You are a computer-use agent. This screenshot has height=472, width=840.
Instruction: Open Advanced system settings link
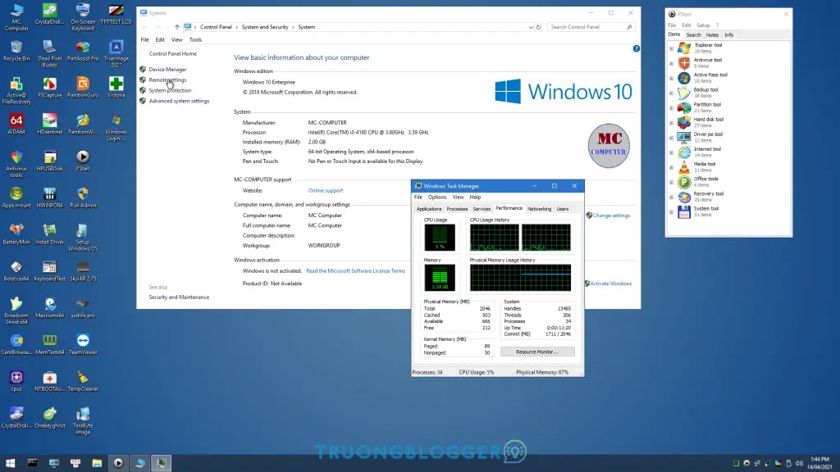pos(179,101)
